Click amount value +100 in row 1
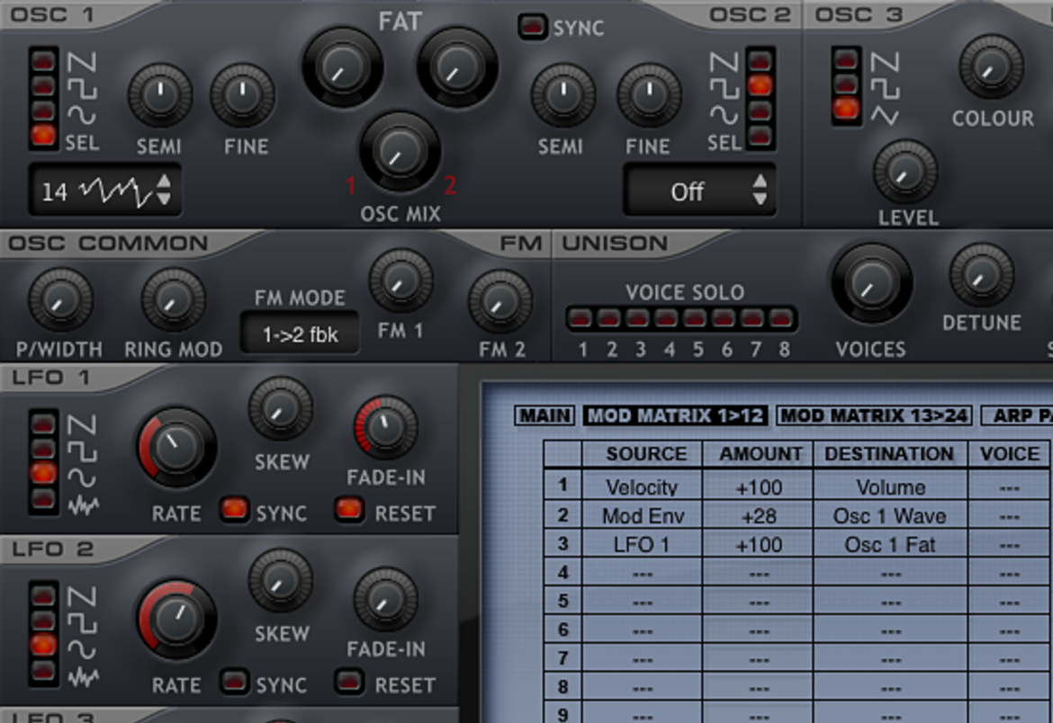Image resolution: width=1053 pixels, height=723 pixels. (758, 486)
